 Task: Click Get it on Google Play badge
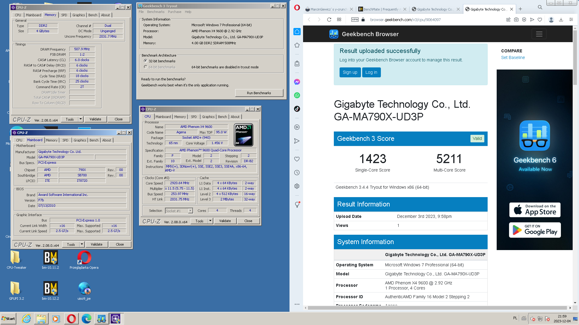click(x=535, y=230)
